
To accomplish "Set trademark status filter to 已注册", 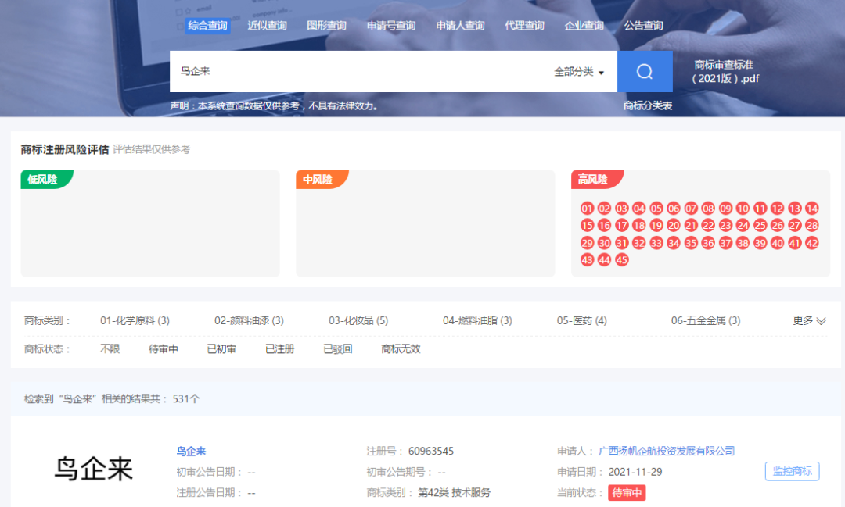I will point(279,349).
